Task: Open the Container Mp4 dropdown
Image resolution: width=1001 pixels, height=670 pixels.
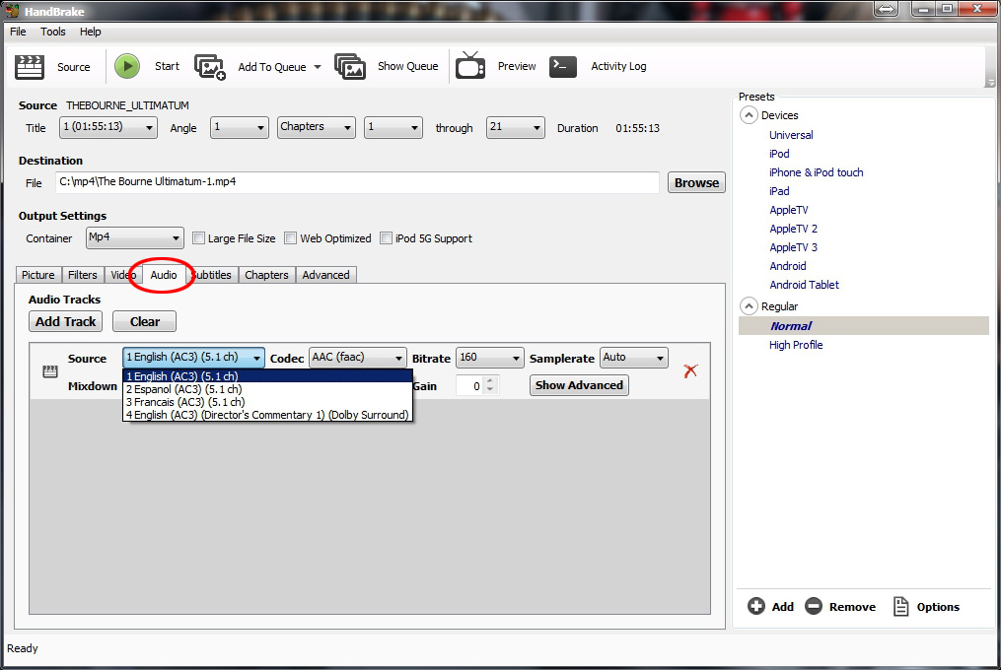Action: [135, 238]
